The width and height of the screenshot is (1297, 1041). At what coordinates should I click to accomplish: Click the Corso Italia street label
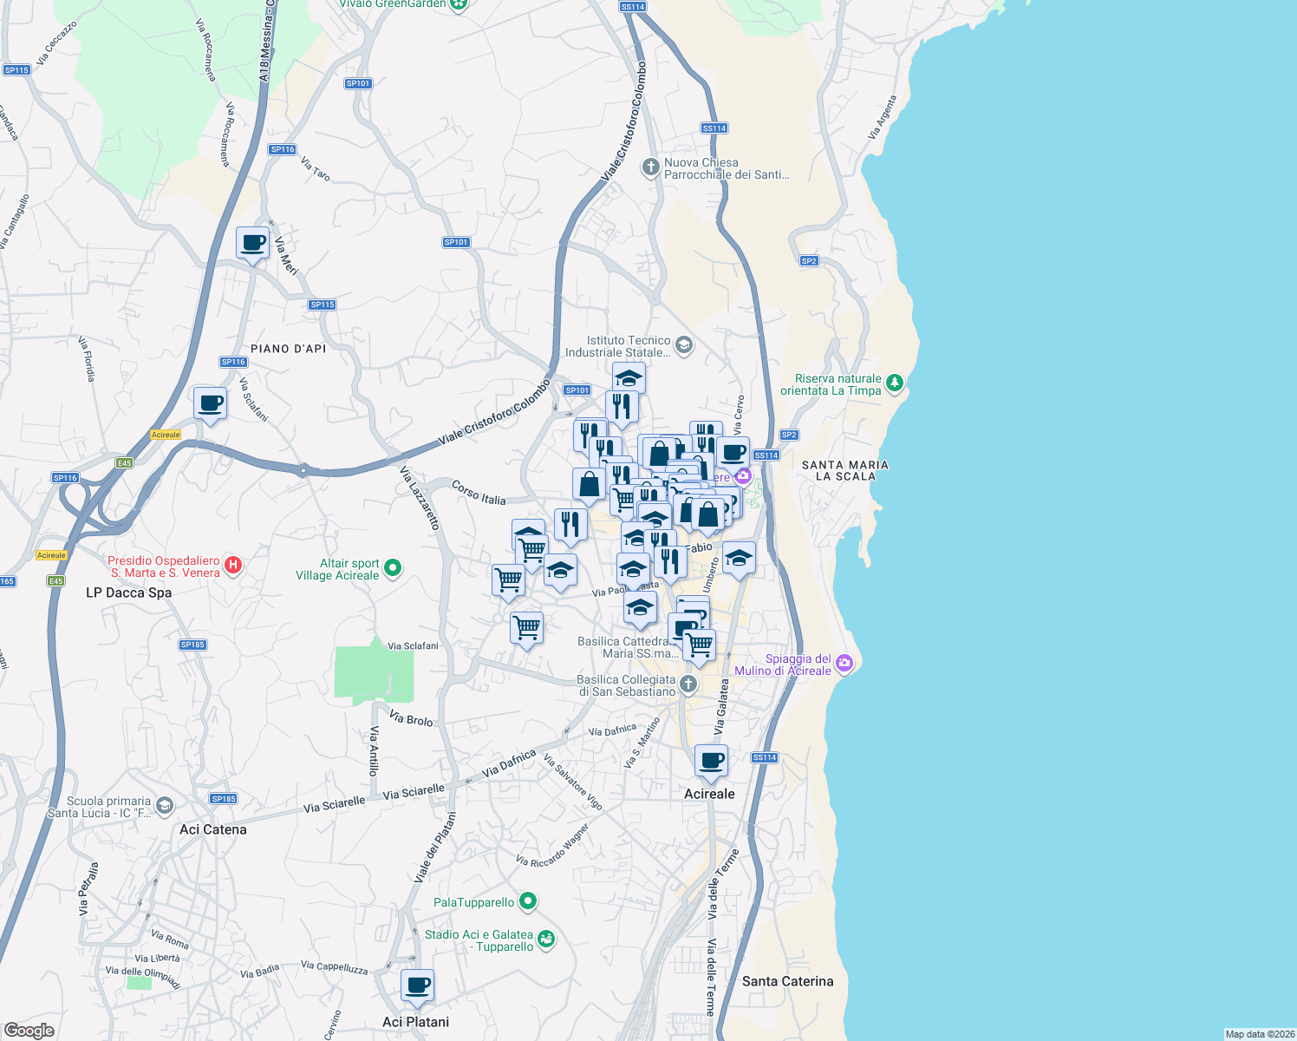479,493
